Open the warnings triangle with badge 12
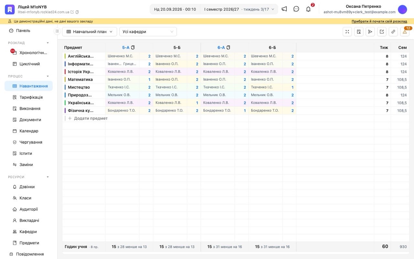This screenshot has height=259, width=414. (405, 32)
